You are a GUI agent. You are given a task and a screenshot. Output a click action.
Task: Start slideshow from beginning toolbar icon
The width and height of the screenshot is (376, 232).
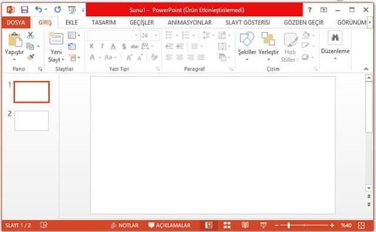pyautogui.click(x=72, y=10)
